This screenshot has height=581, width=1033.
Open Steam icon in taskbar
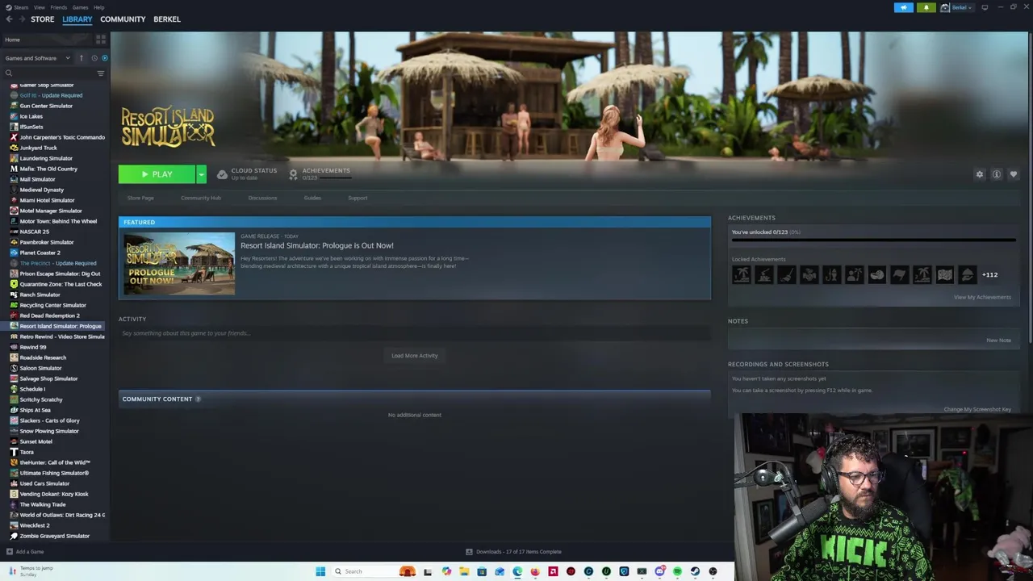pyautogui.click(x=695, y=571)
